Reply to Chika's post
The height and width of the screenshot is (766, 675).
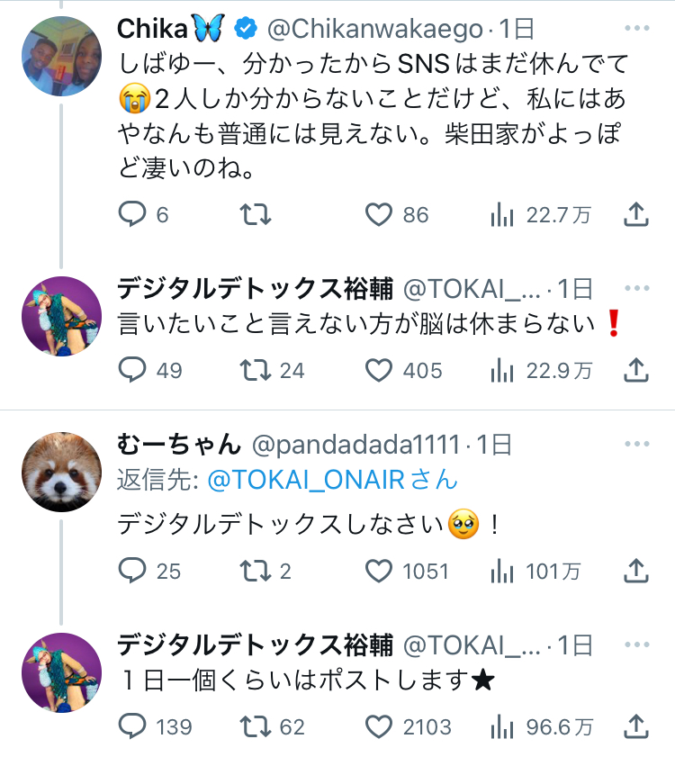pos(133,214)
